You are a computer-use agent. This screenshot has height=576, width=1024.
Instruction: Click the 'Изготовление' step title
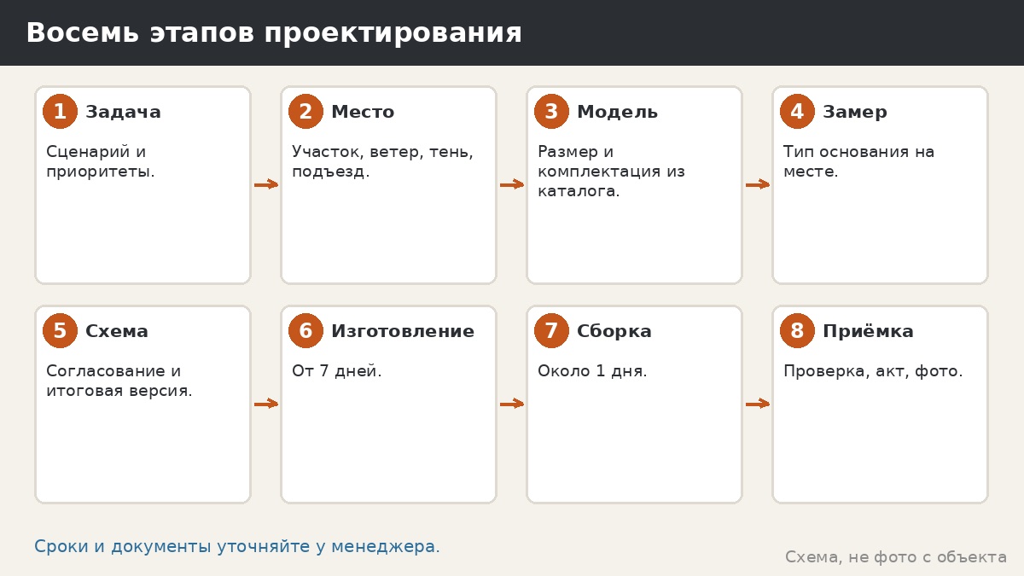click(403, 332)
